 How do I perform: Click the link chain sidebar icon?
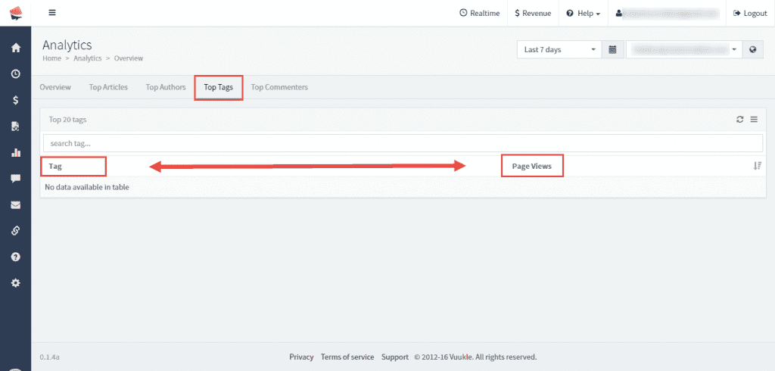[x=15, y=231]
